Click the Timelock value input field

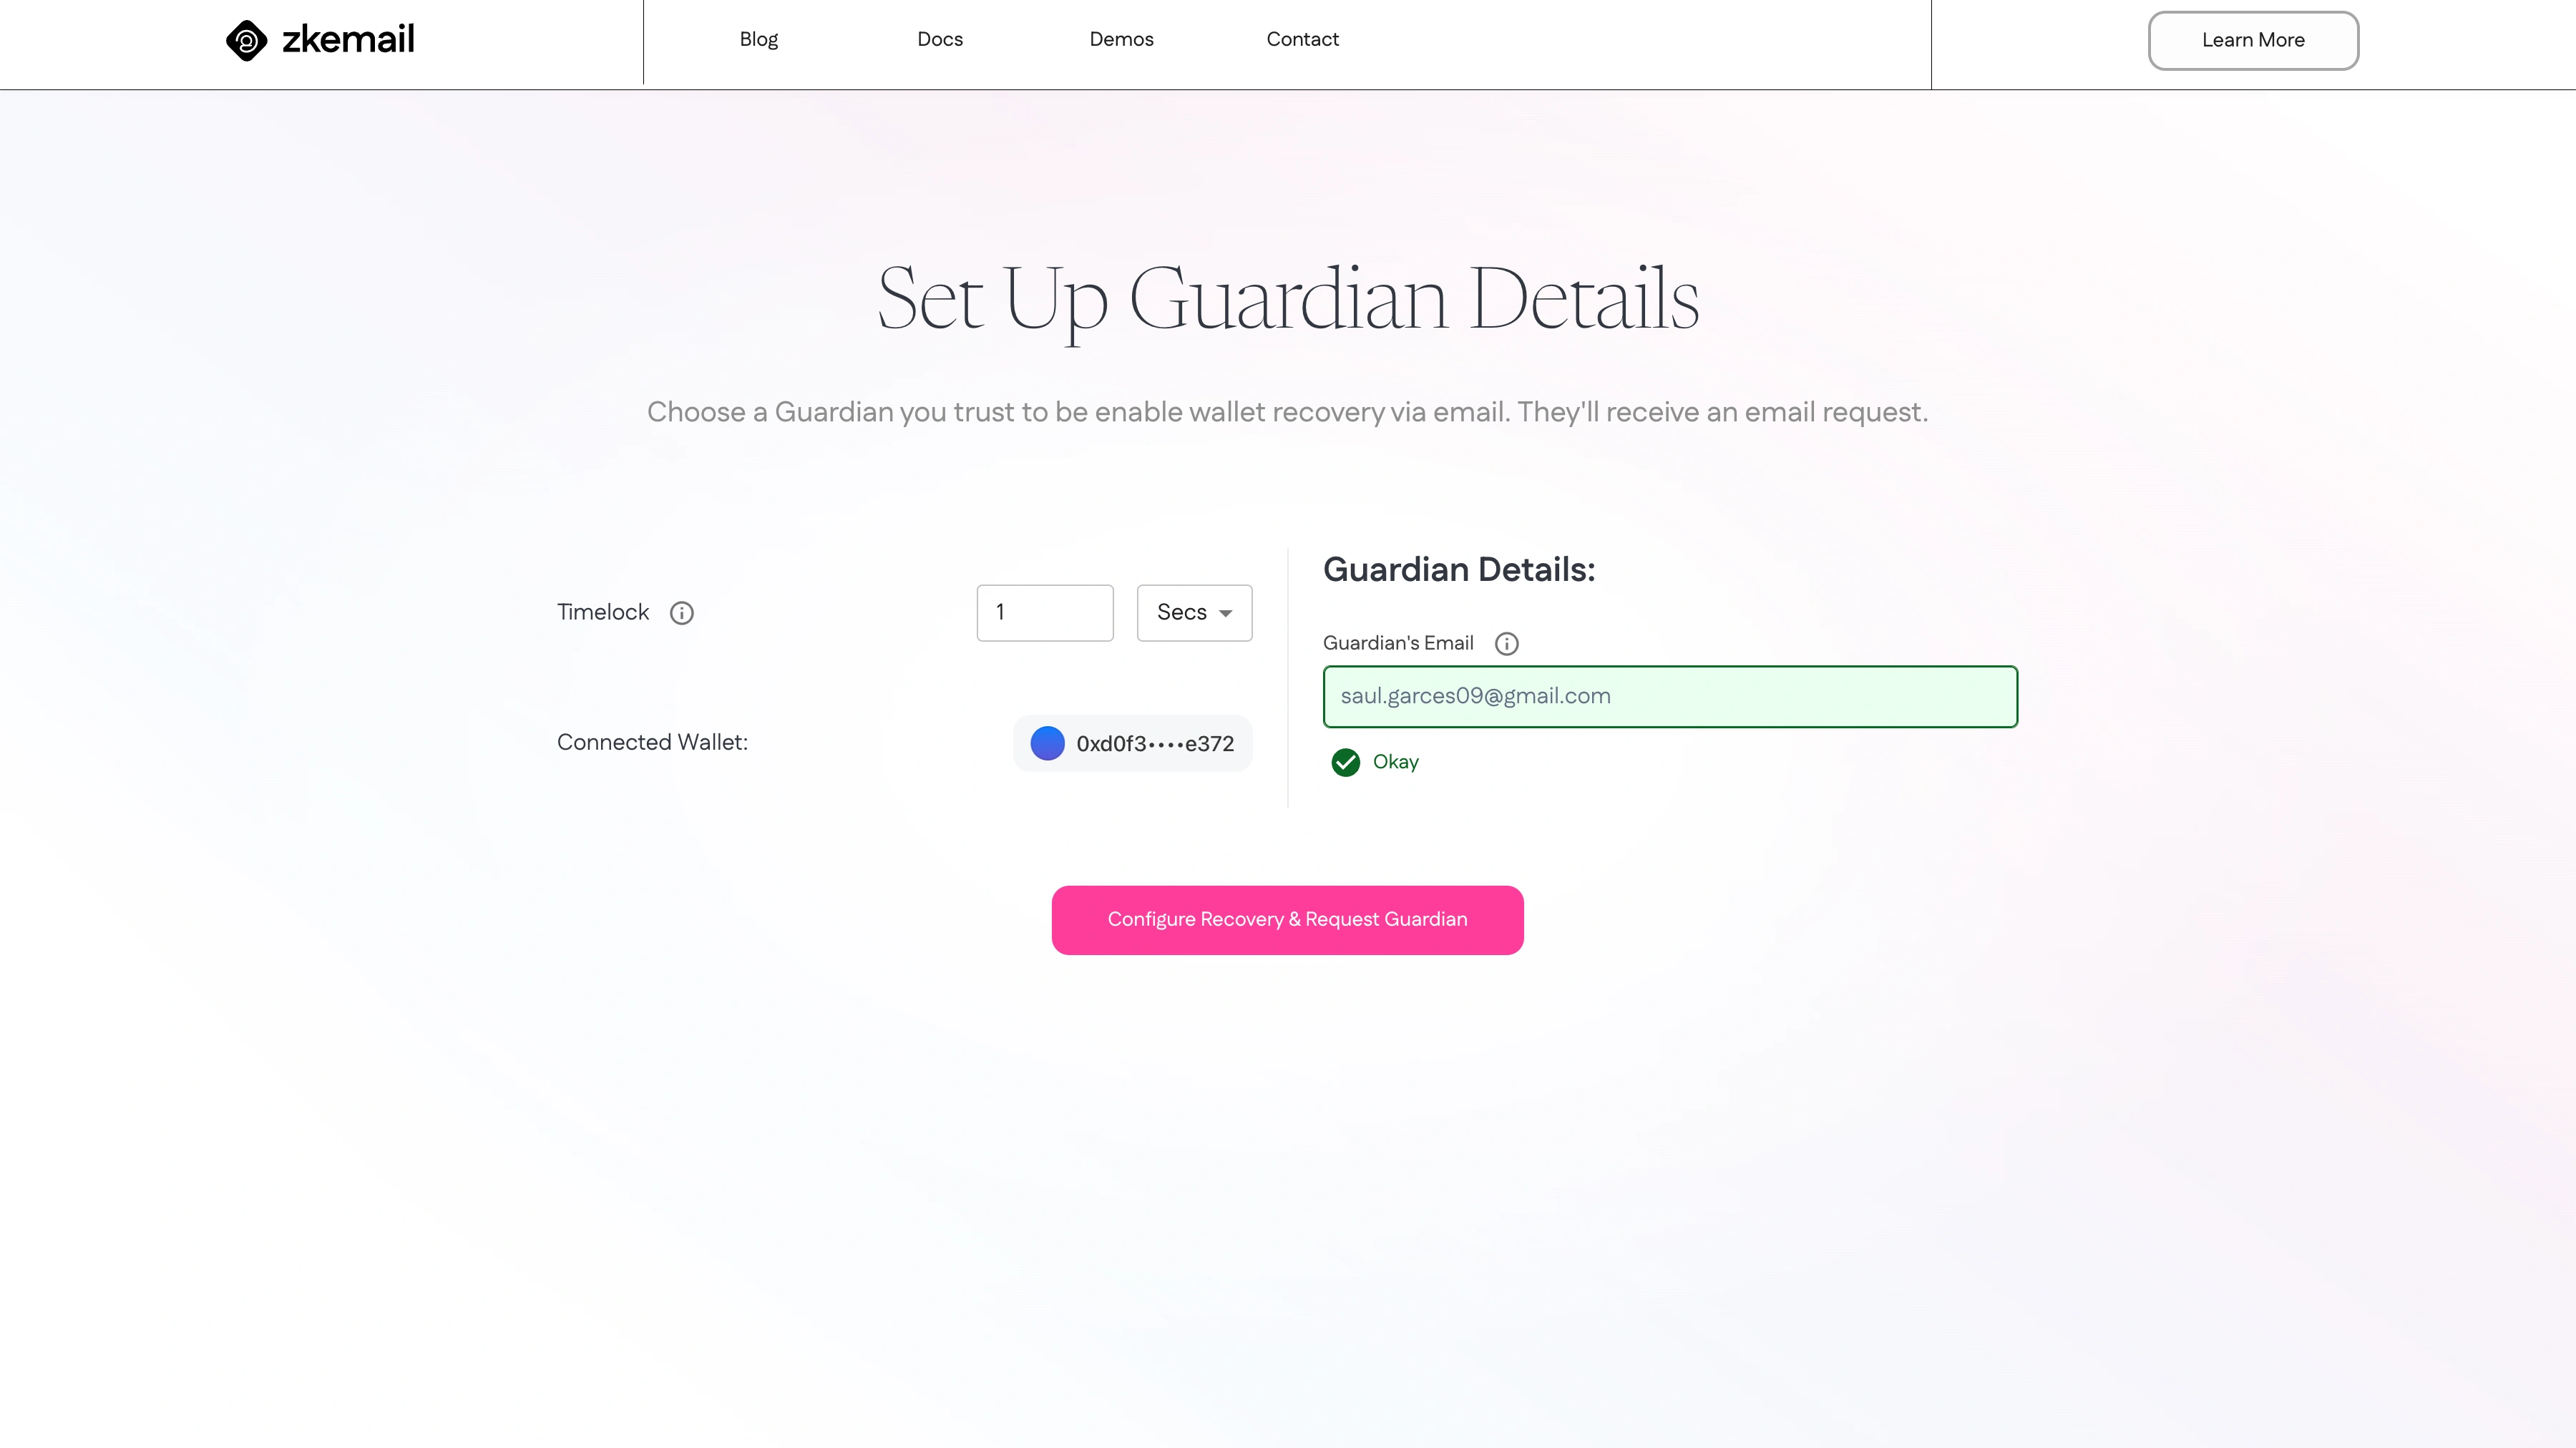[x=1045, y=612]
